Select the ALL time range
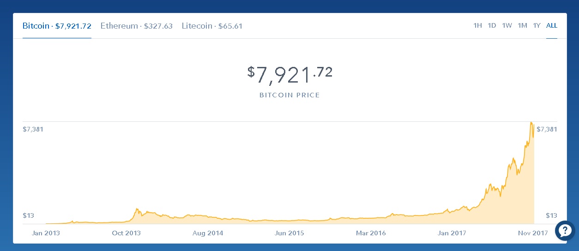The width and height of the screenshot is (579, 251). pyautogui.click(x=552, y=25)
